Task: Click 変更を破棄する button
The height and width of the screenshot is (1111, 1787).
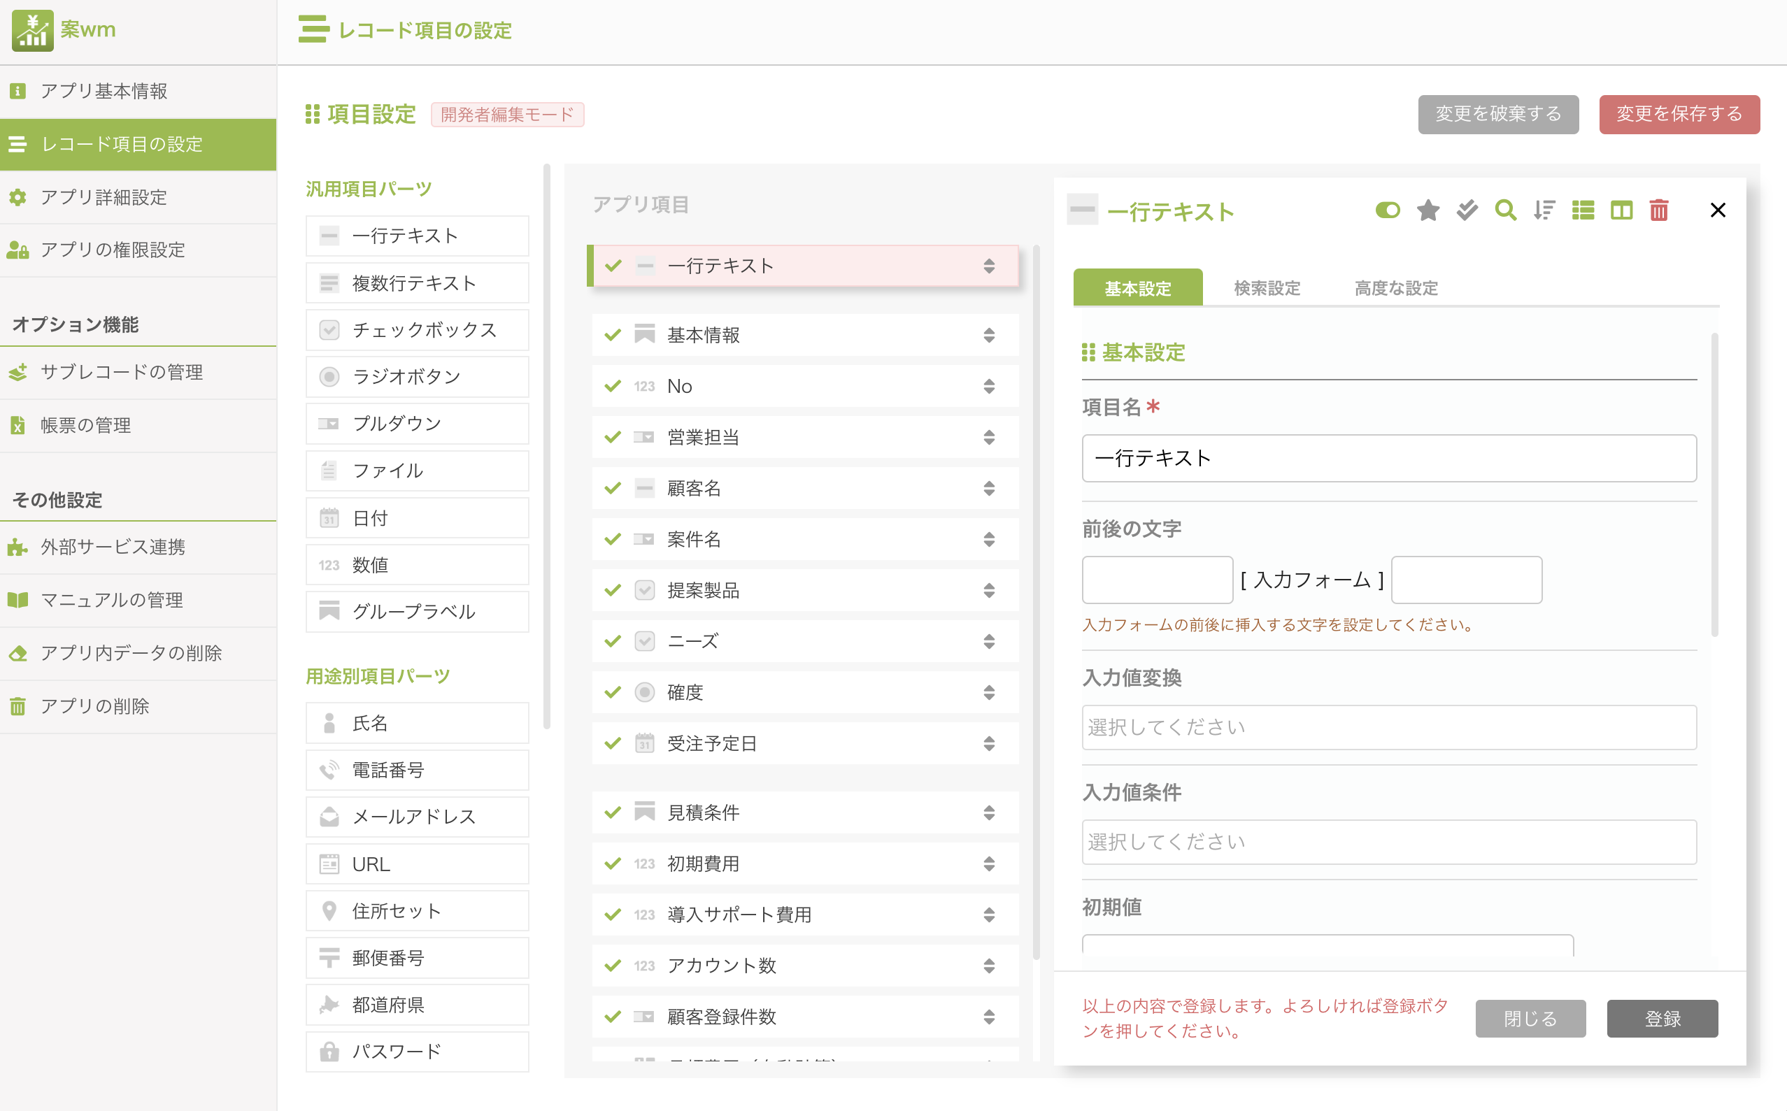Action: coord(1498,114)
